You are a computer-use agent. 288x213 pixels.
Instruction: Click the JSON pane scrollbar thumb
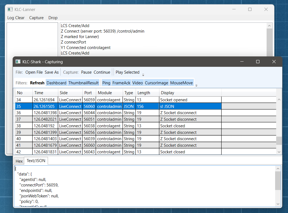pos(278,181)
